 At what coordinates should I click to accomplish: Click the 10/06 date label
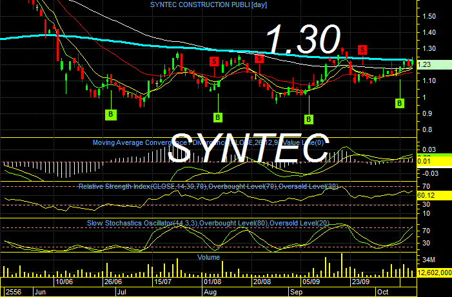(x=64, y=282)
